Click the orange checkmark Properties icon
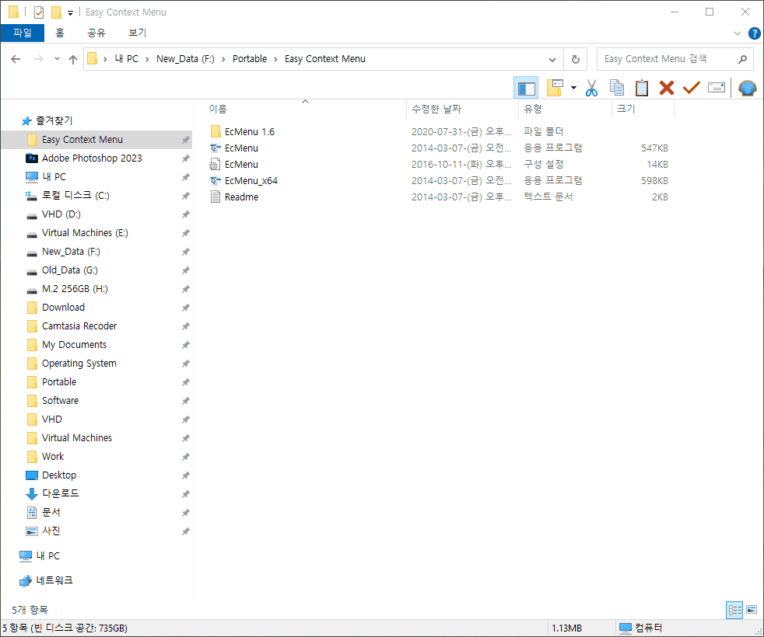764x637 pixels. (x=692, y=88)
